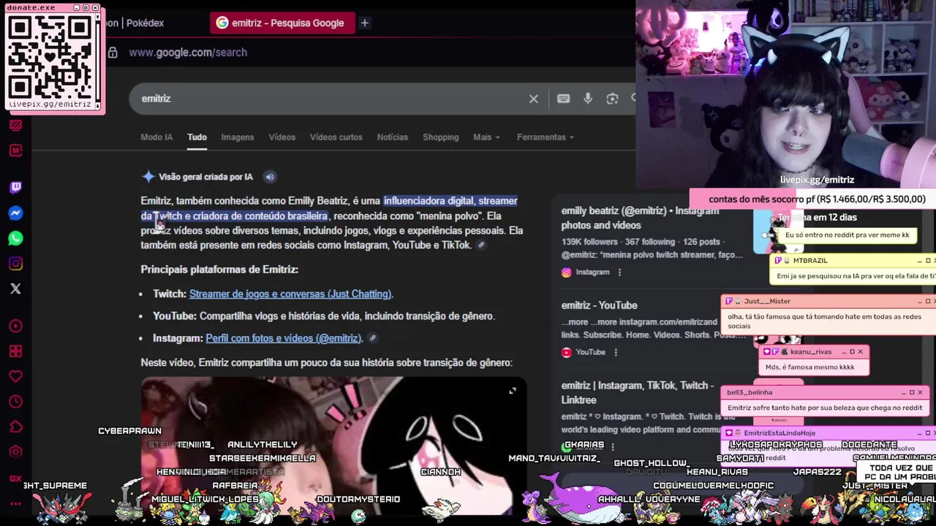Start voice search with microphone icon
Screen dimensions: 936x526
[588, 99]
